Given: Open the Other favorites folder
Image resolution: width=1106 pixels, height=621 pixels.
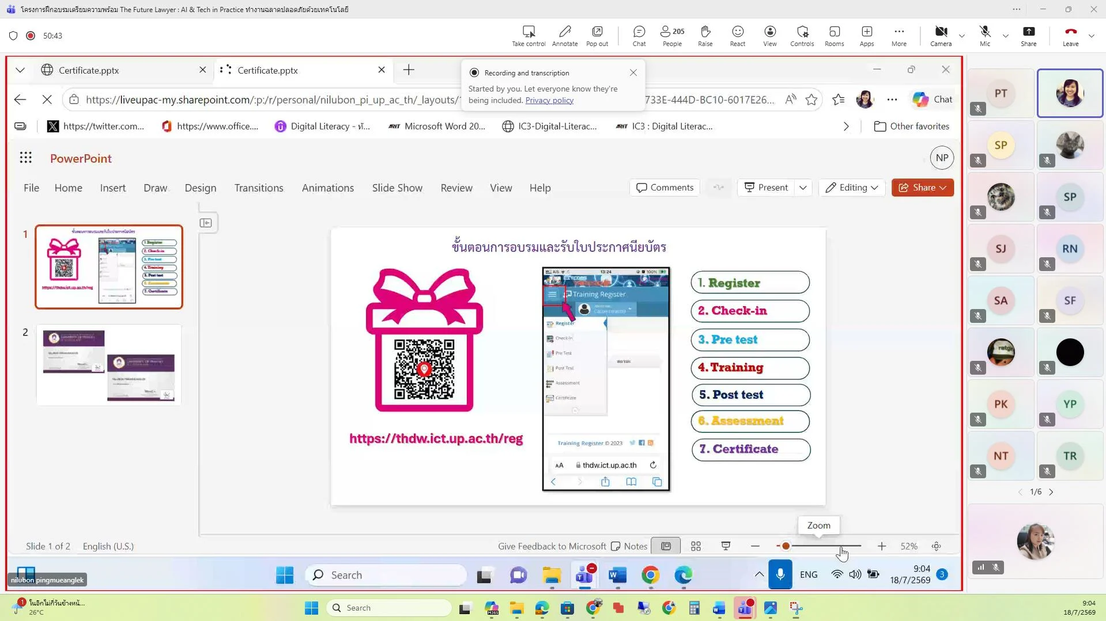Looking at the screenshot, I should [x=911, y=127].
